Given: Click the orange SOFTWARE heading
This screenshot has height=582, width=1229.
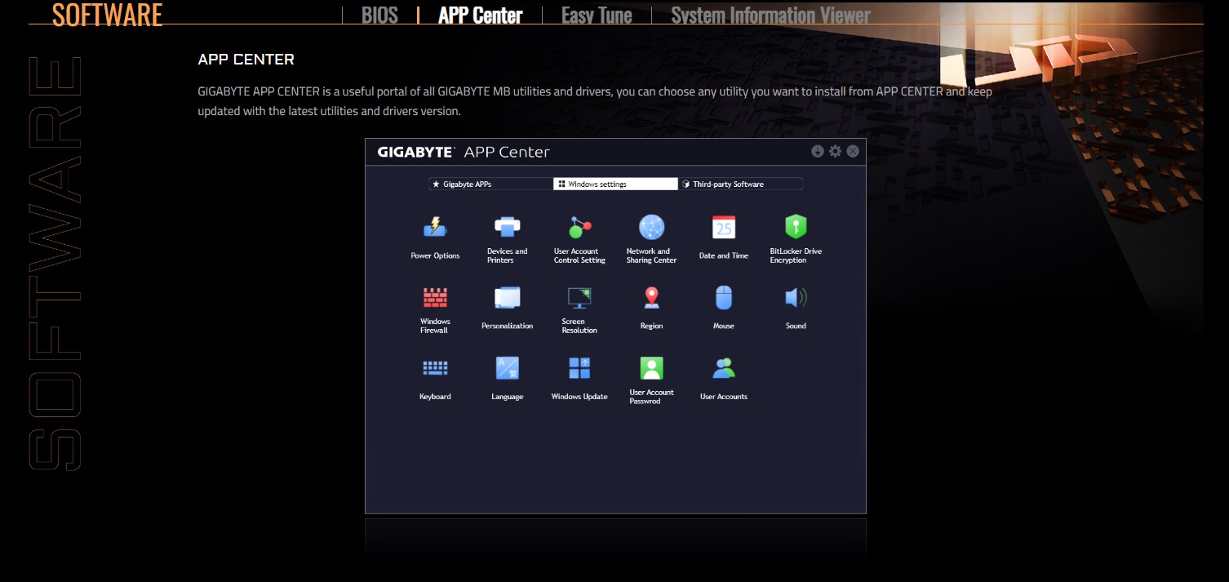Looking at the screenshot, I should [107, 14].
